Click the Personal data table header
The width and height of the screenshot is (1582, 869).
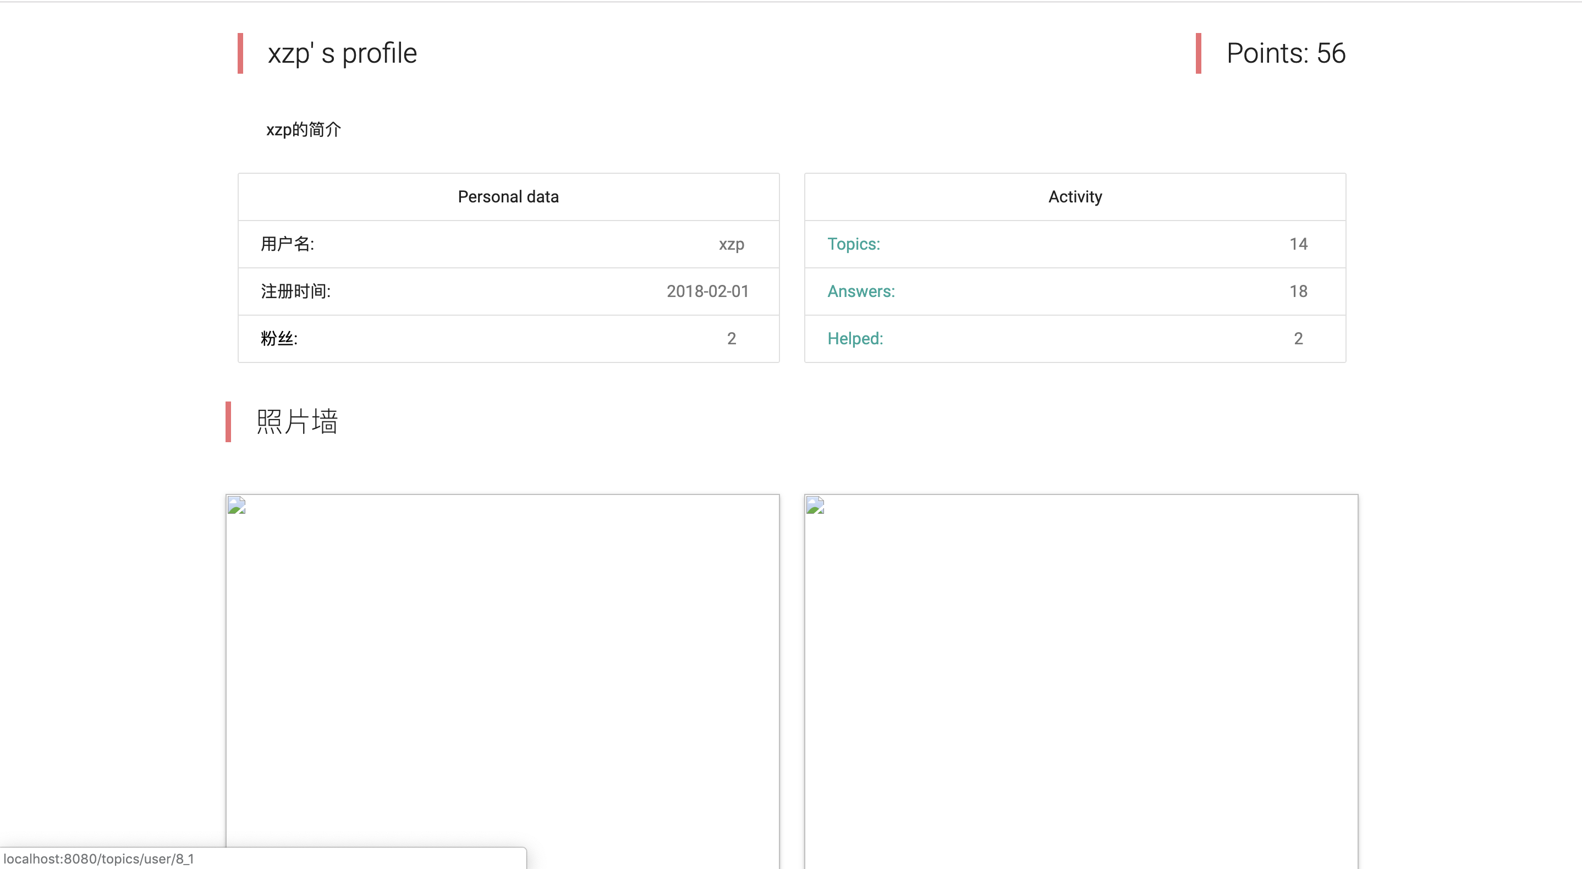[x=508, y=197]
